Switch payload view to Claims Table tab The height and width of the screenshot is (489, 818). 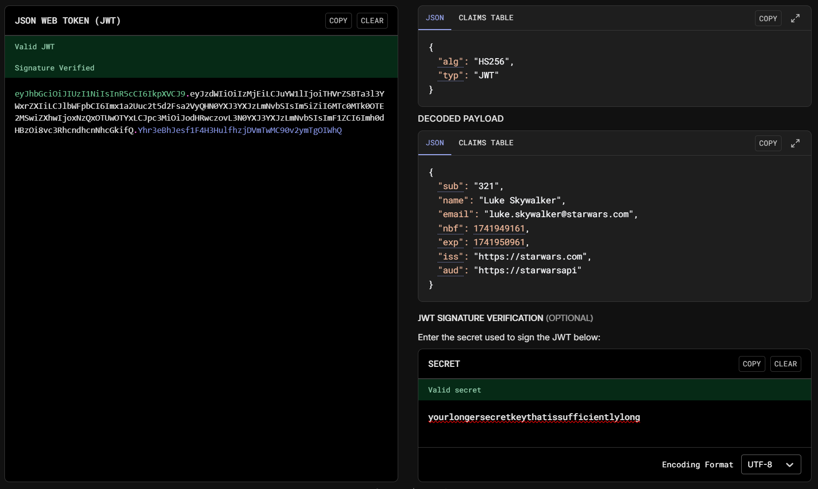[486, 143]
